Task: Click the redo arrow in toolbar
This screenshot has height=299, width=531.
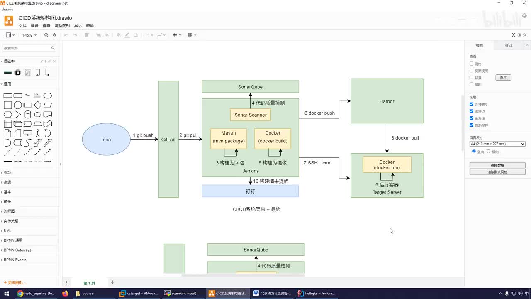Action: point(75,35)
